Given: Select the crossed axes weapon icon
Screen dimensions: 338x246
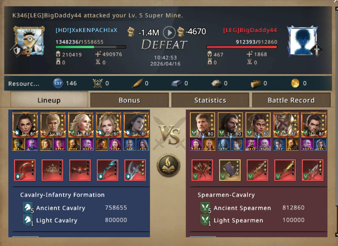Looking at the screenshot, I should [202, 170].
